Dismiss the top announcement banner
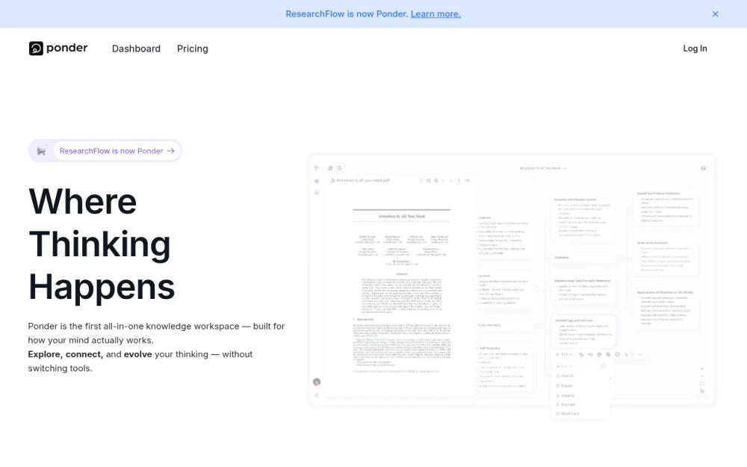 [715, 13]
